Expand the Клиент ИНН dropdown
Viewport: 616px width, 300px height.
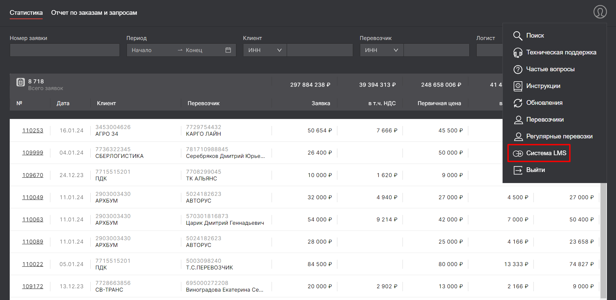pyautogui.click(x=265, y=50)
